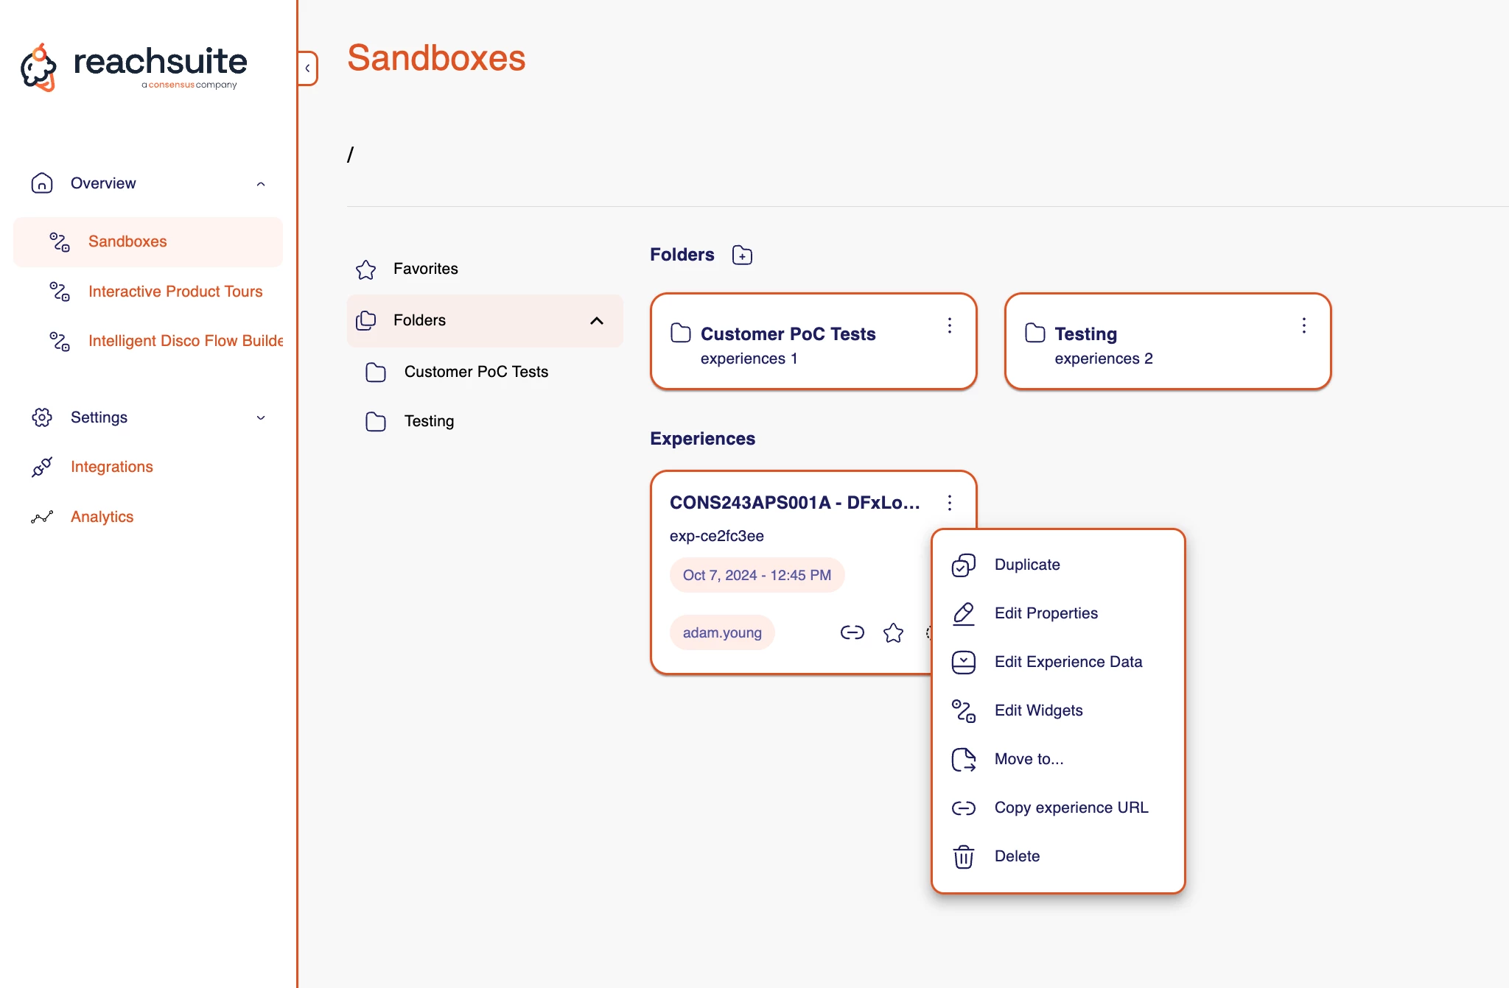Open three-dot menu on Testing folder card
Screen dimensions: 1509x988
1303,325
